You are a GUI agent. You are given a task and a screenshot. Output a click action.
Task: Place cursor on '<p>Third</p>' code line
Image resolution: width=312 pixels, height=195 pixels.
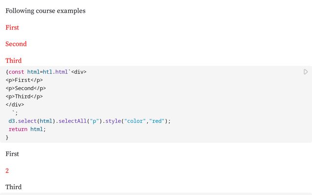pos(24,97)
